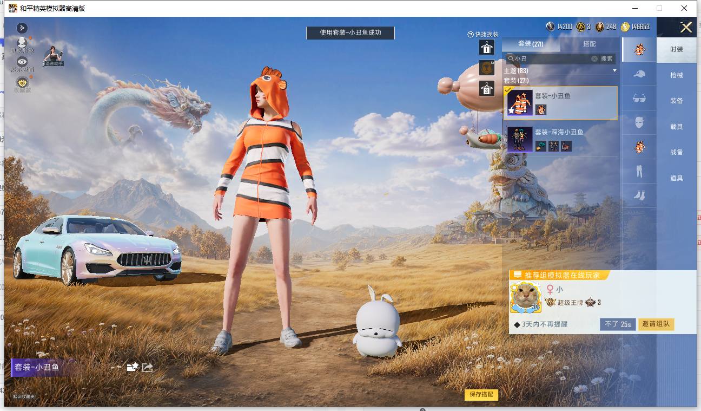Expand the 主题(83) dropdown arrow
Screen dimensions: 701x411
[614, 71]
